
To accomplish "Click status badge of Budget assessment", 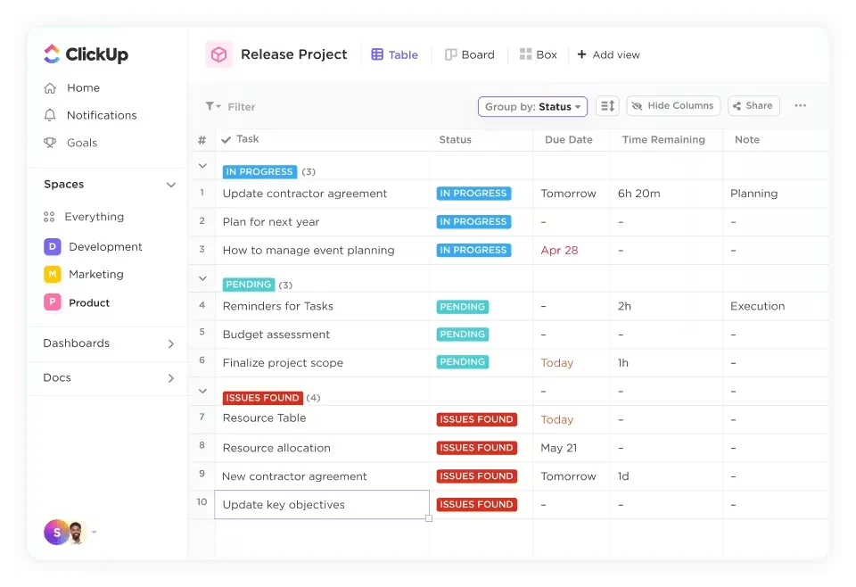I will (463, 335).
